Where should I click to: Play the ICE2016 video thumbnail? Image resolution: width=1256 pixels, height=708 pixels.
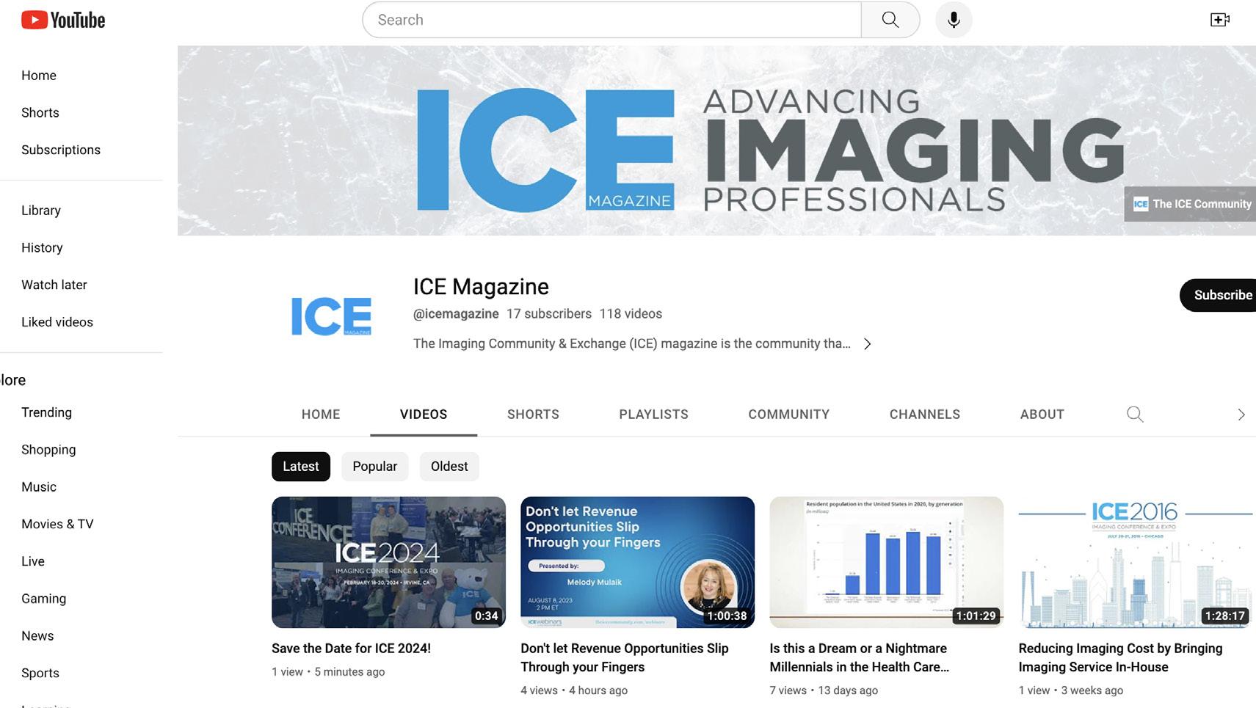point(1136,562)
